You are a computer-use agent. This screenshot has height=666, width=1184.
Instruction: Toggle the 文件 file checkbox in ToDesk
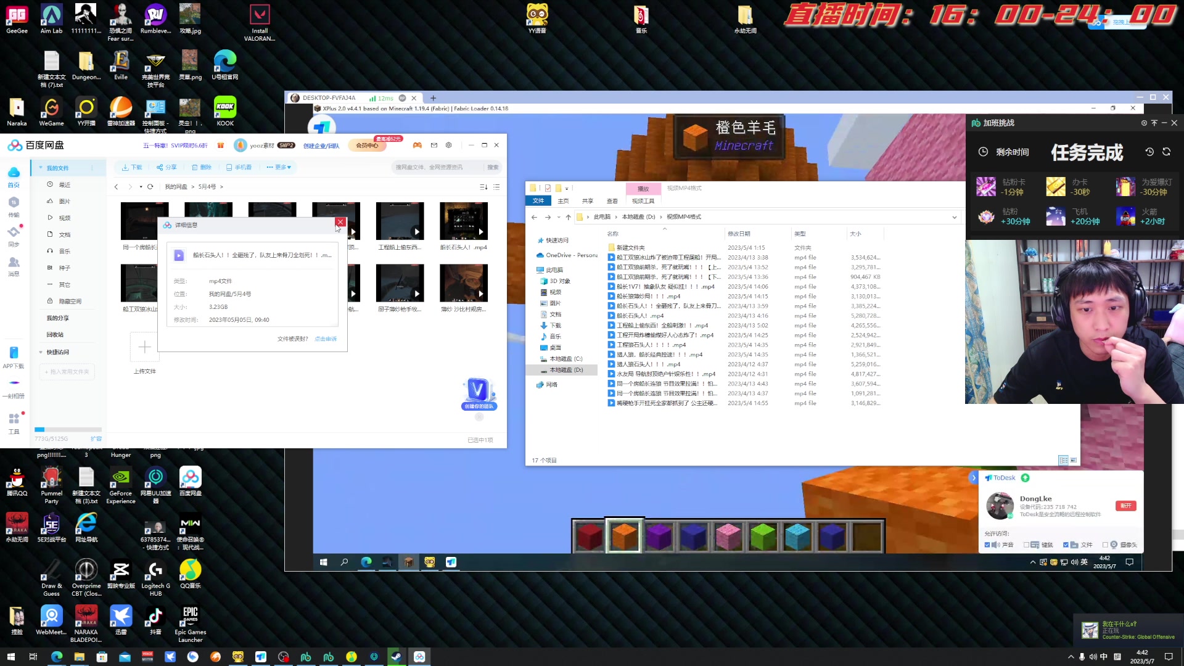(x=1066, y=545)
